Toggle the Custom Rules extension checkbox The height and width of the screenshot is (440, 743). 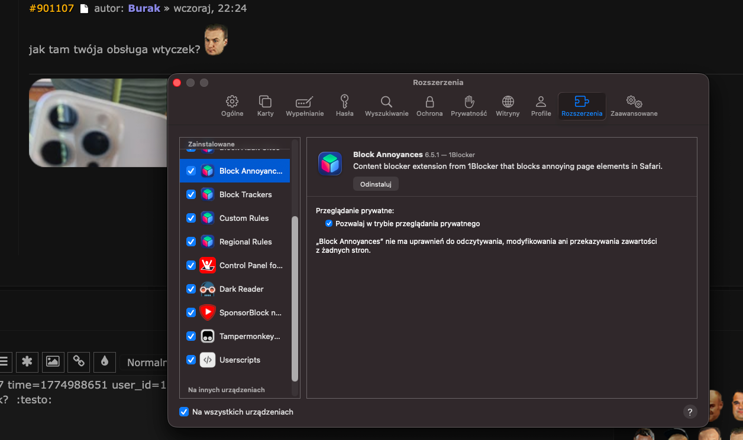[x=191, y=218]
